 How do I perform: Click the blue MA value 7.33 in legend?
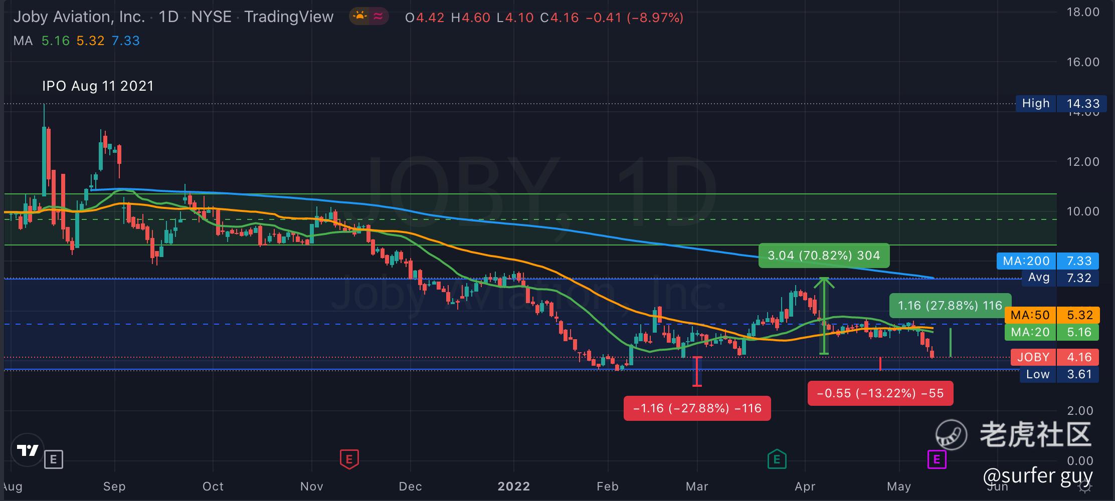click(x=126, y=41)
